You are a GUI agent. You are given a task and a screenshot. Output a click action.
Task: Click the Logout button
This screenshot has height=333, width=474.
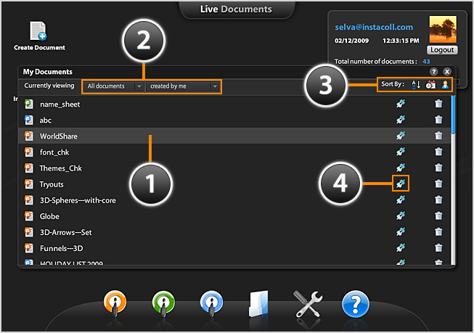(442, 50)
